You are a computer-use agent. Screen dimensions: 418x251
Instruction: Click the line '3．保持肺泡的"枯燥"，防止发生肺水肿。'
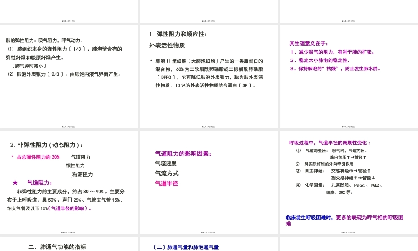click(335, 69)
